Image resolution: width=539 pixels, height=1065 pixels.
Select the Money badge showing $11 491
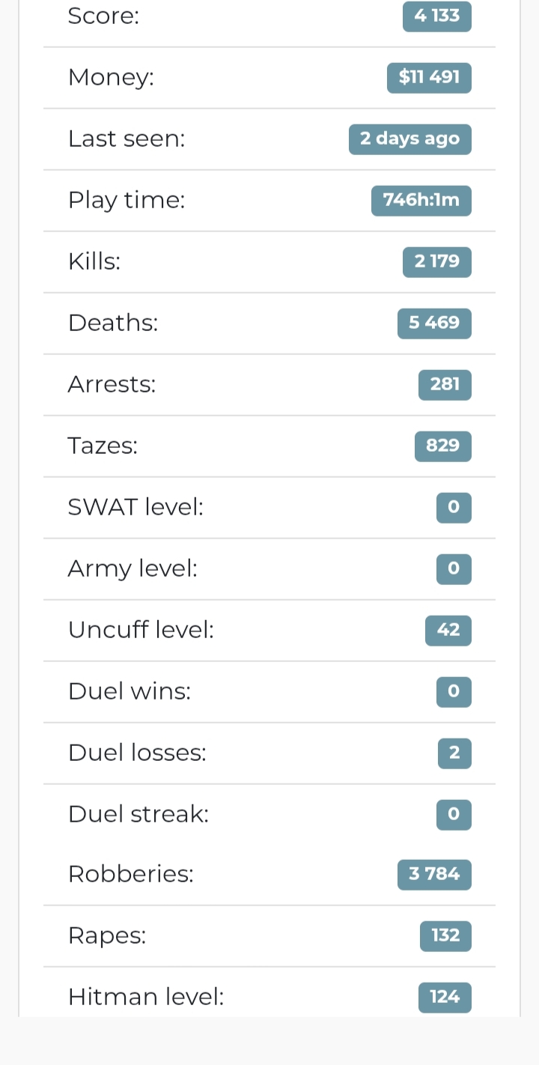pos(429,77)
